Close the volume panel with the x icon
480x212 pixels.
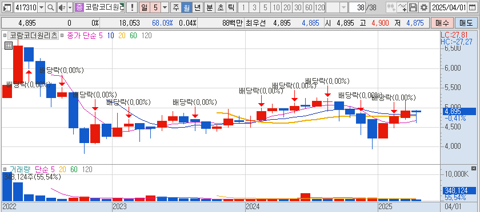click(x=474, y=168)
